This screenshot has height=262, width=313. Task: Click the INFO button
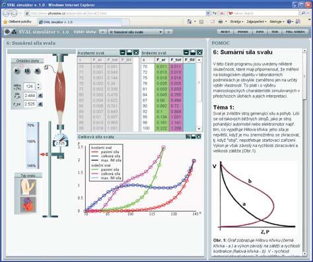pos(260,32)
